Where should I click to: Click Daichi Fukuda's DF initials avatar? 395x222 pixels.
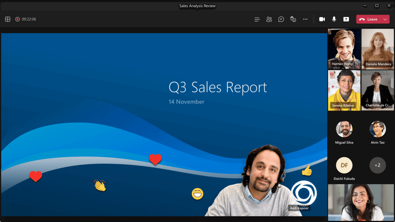tap(344, 165)
